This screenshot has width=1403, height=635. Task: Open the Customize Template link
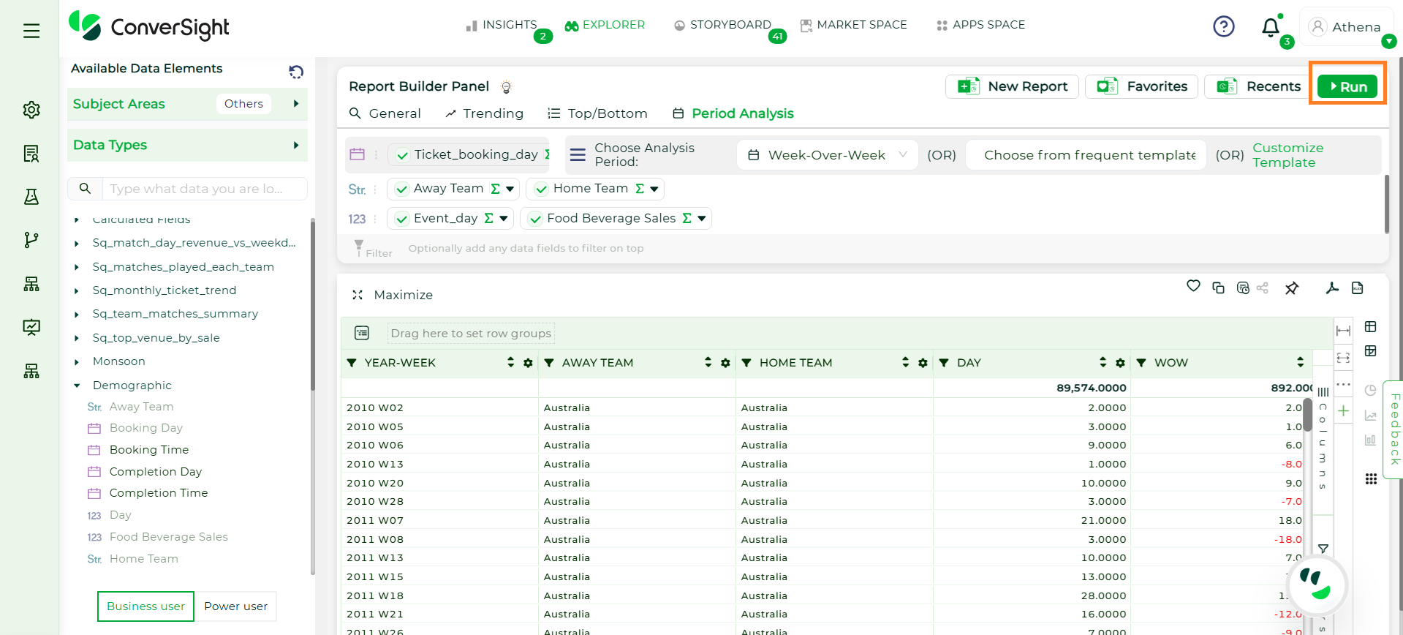pyautogui.click(x=1287, y=155)
